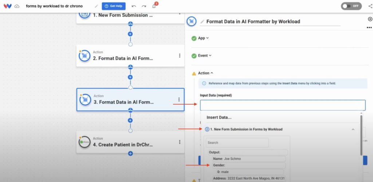
Task: Click AI Formatter icon on step 3
Action: pos(85,100)
